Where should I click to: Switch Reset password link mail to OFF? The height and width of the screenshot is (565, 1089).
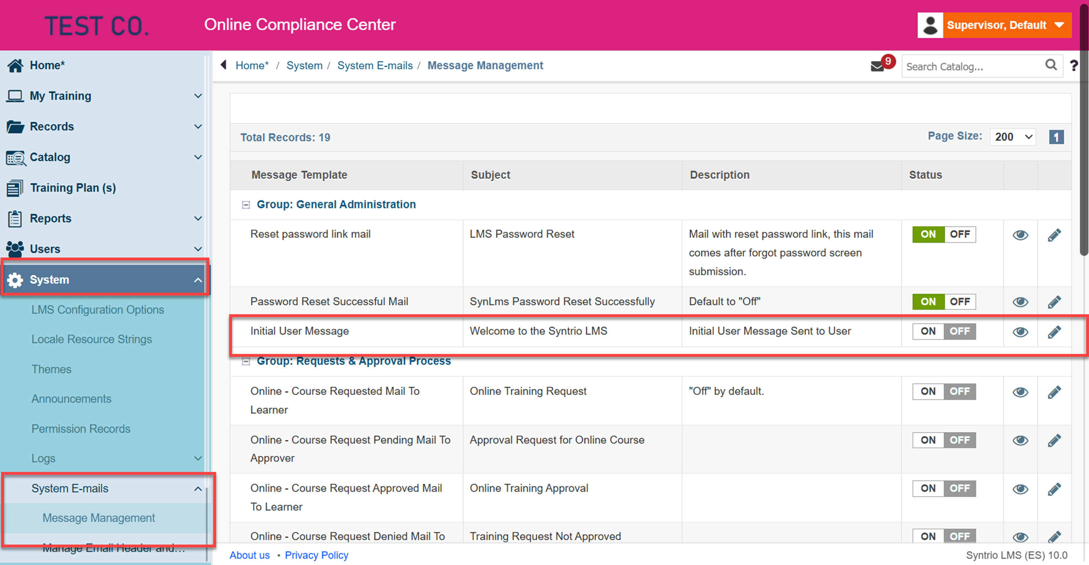click(x=960, y=234)
